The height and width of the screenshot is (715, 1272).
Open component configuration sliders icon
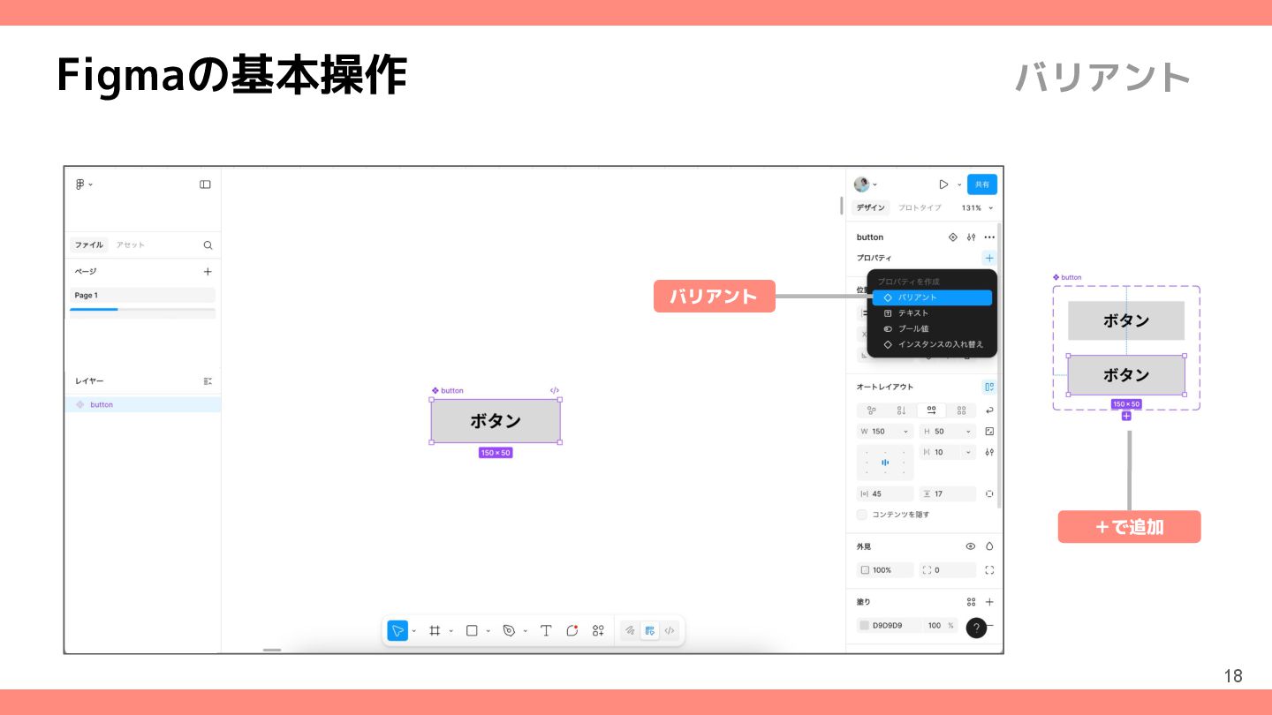click(972, 237)
